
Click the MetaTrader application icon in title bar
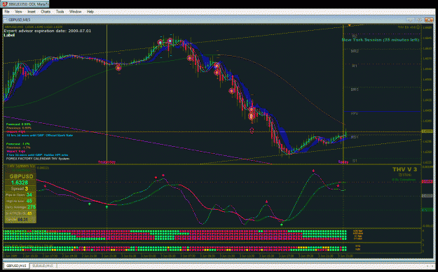click(4, 4)
